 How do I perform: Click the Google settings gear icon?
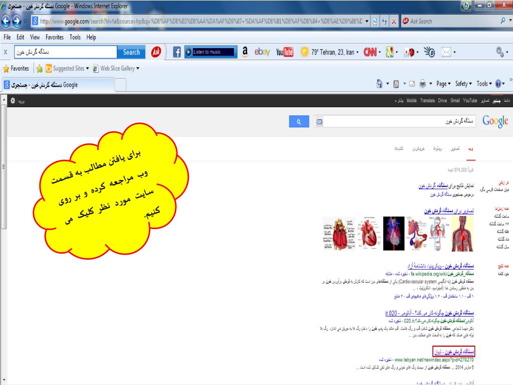(13, 101)
